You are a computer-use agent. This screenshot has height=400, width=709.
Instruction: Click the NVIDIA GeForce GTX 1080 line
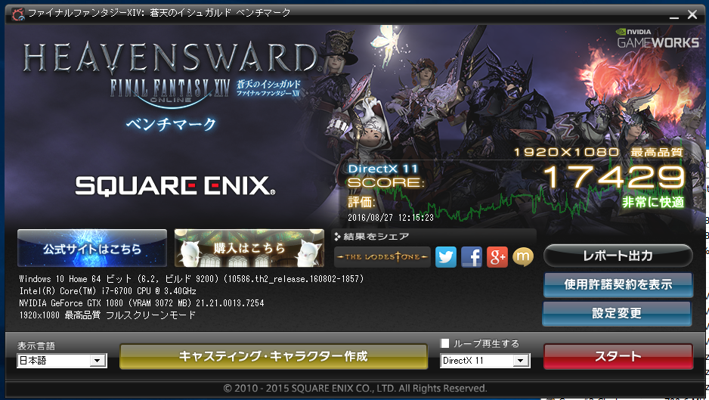[x=141, y=303]
